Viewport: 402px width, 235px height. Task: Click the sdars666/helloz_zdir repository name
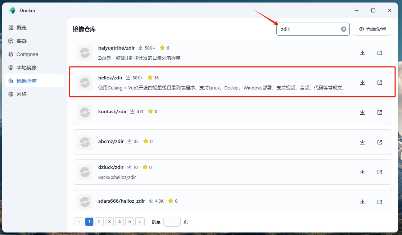click(x=122, y=201)
